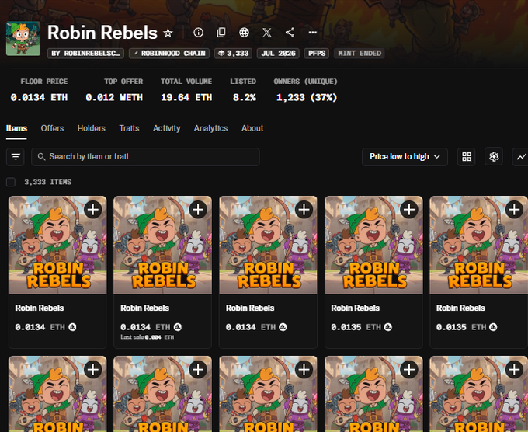Screen dimensions: 528x432
Task: Open the collection website globe icon
Action: [x=244, y=33]
